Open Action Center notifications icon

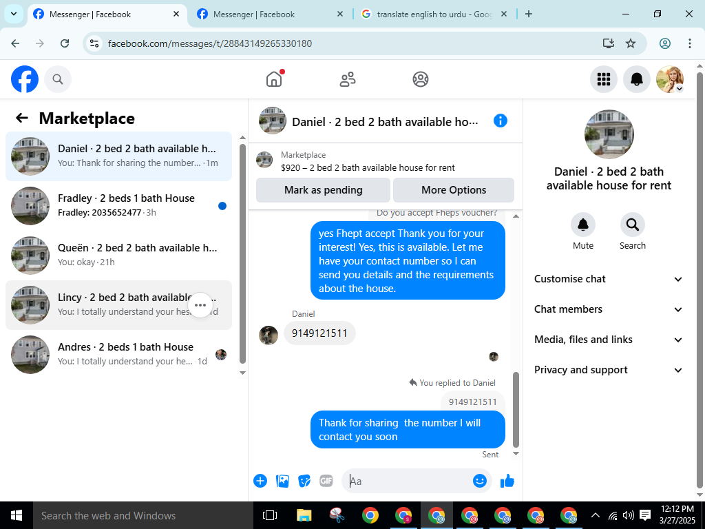645,515
